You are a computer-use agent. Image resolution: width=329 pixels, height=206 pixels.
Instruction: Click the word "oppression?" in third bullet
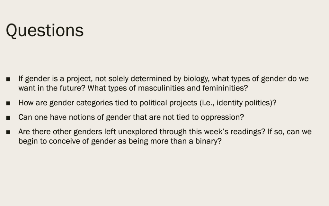222,117
